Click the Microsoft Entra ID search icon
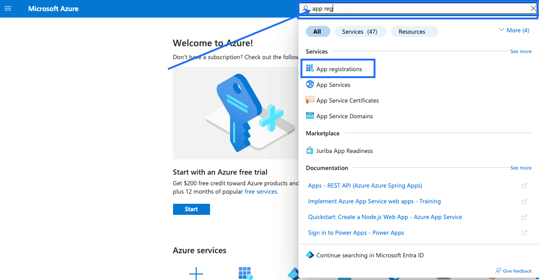 tap(310, 255)
